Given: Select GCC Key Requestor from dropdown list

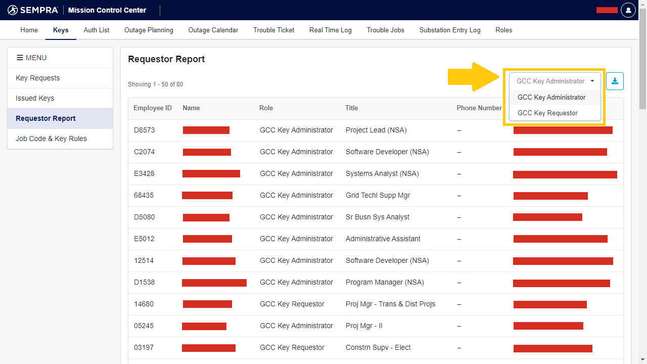Looking at the screenshot, I should tap(547, 113).
